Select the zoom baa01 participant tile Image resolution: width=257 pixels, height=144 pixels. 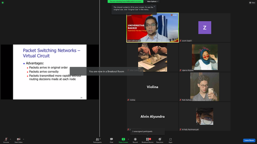205,28
